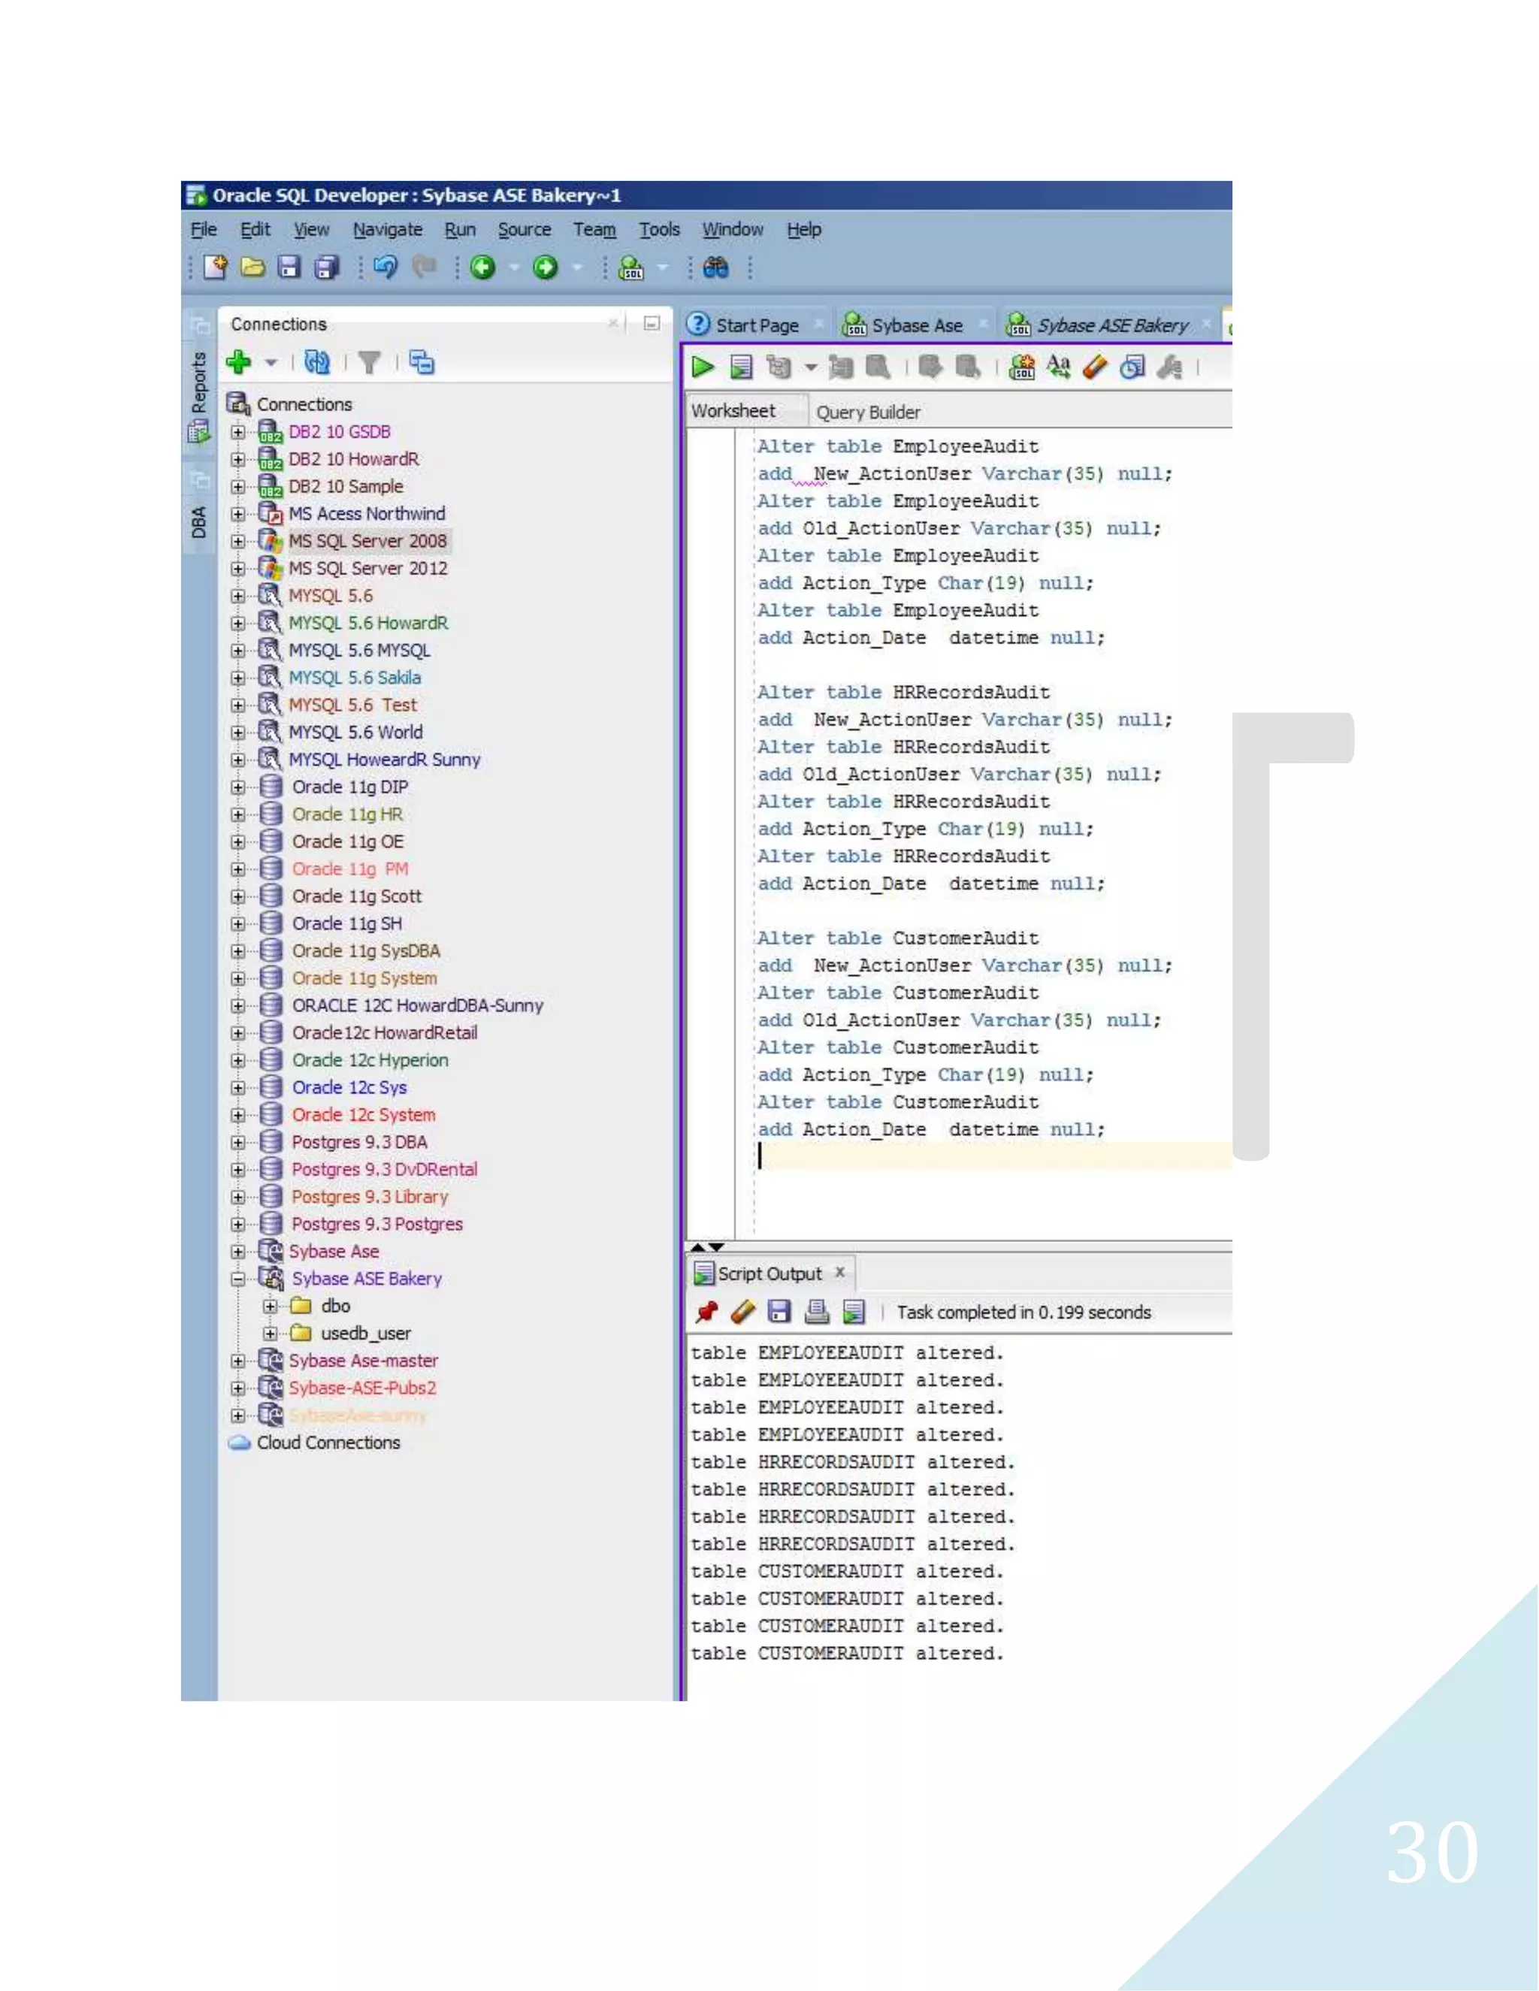This screenshot has height=1991, width=1539.
Task: Switch to the Query Builder tab
Action: [x=867, y=412]
